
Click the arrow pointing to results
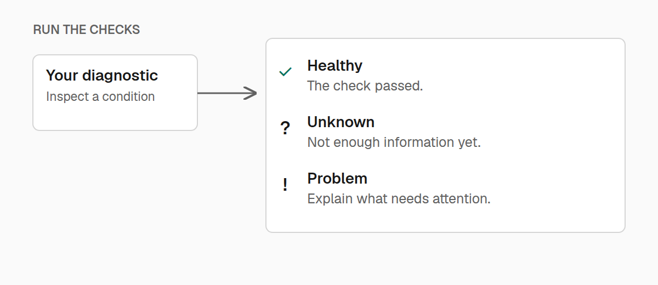227,93
